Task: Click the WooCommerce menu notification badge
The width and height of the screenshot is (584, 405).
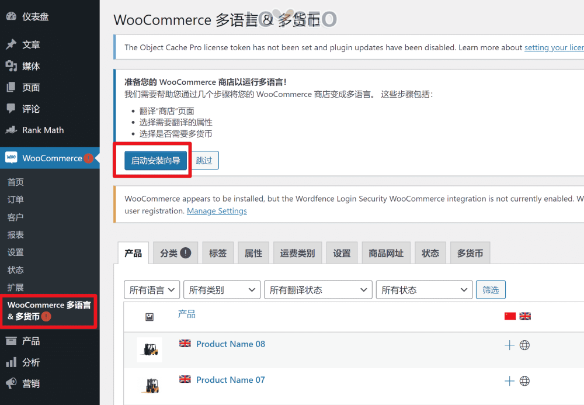Action: coord(88,158)
